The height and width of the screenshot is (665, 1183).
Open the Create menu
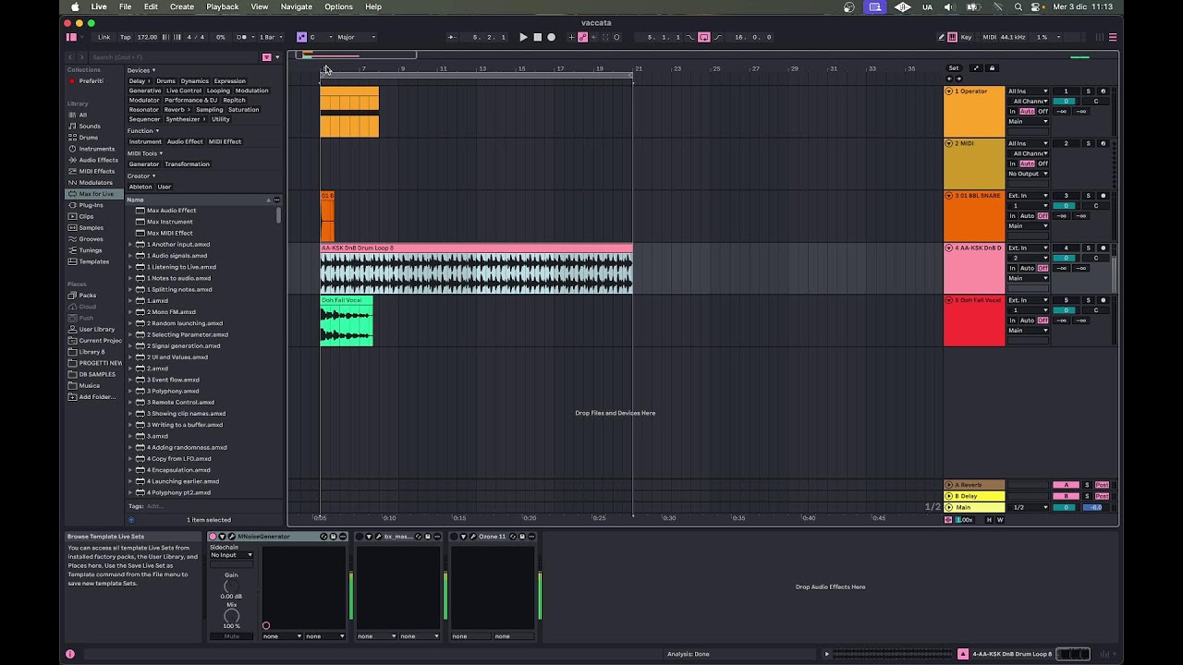tap(182, 6)
